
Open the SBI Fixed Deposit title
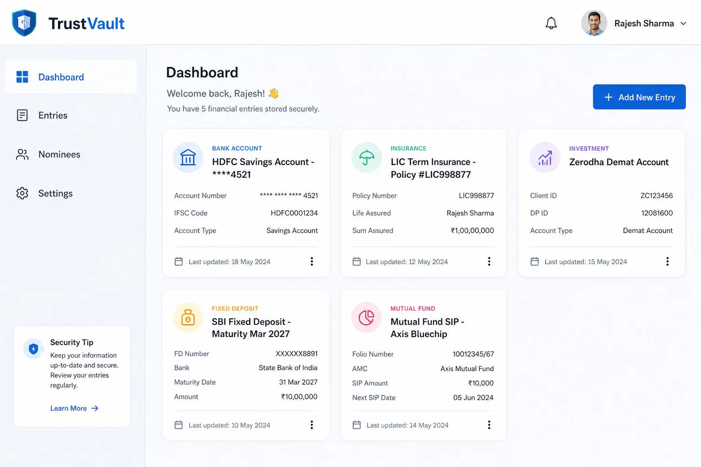(x=251, y=327)
